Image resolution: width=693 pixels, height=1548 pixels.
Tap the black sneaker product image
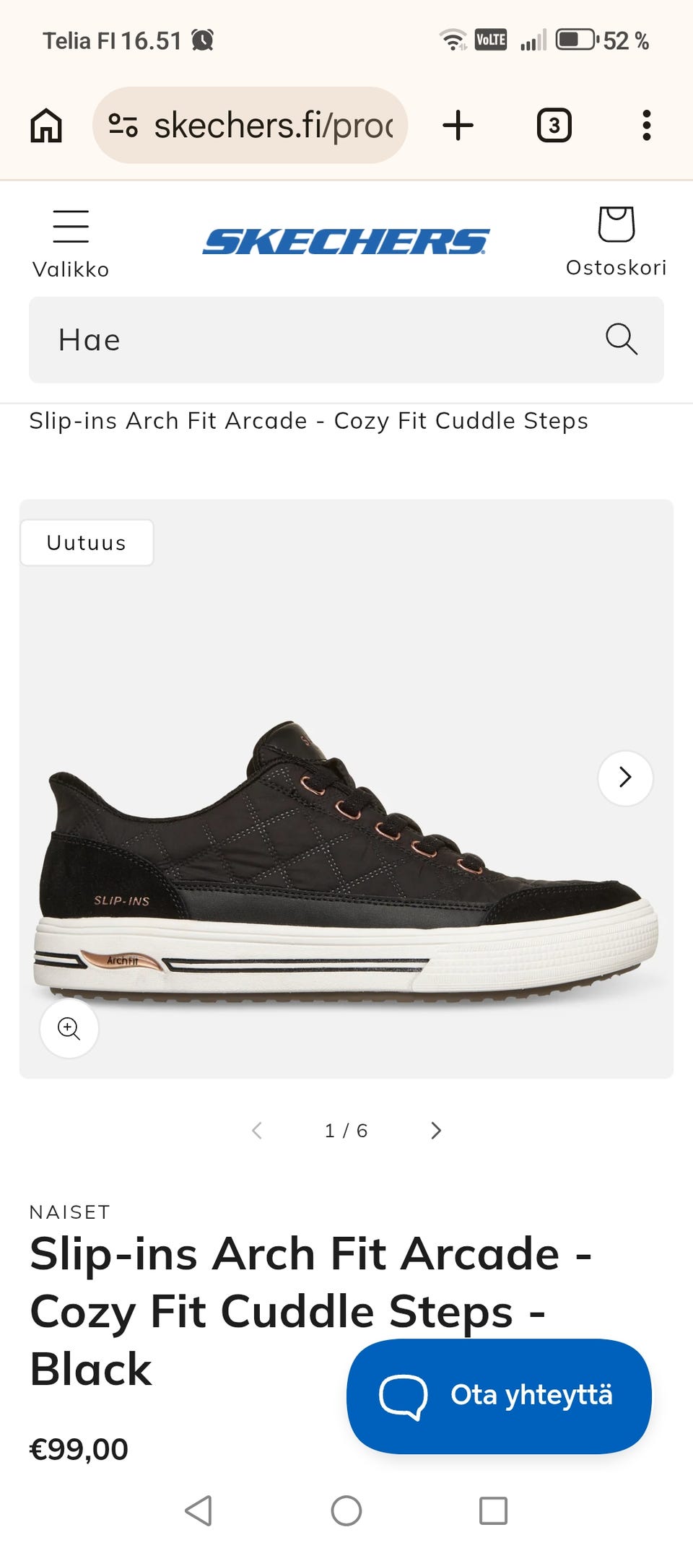(346, 859)
